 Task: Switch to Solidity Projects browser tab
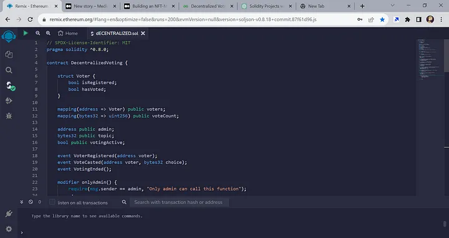266,6
